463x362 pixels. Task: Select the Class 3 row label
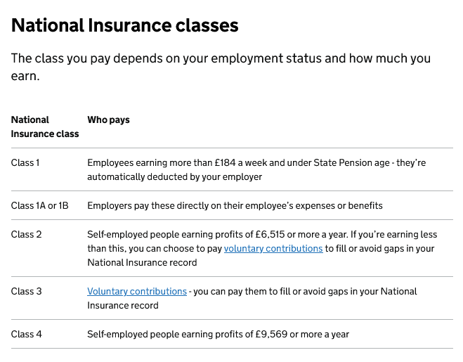[x=26, y=292]
